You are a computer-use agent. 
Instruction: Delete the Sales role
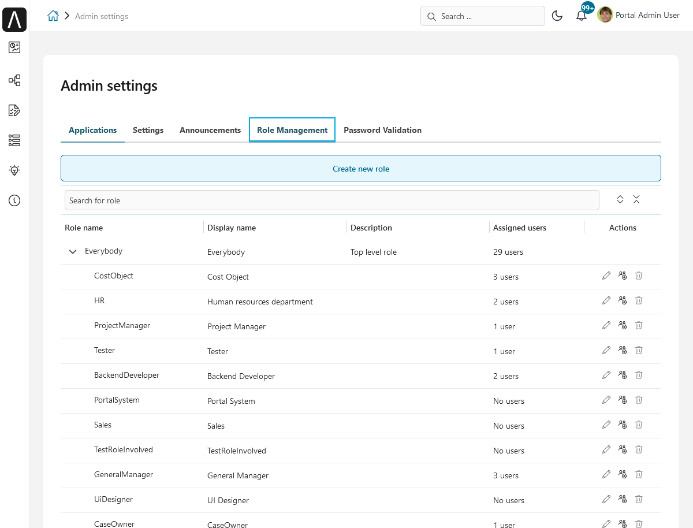coord(639,425)
